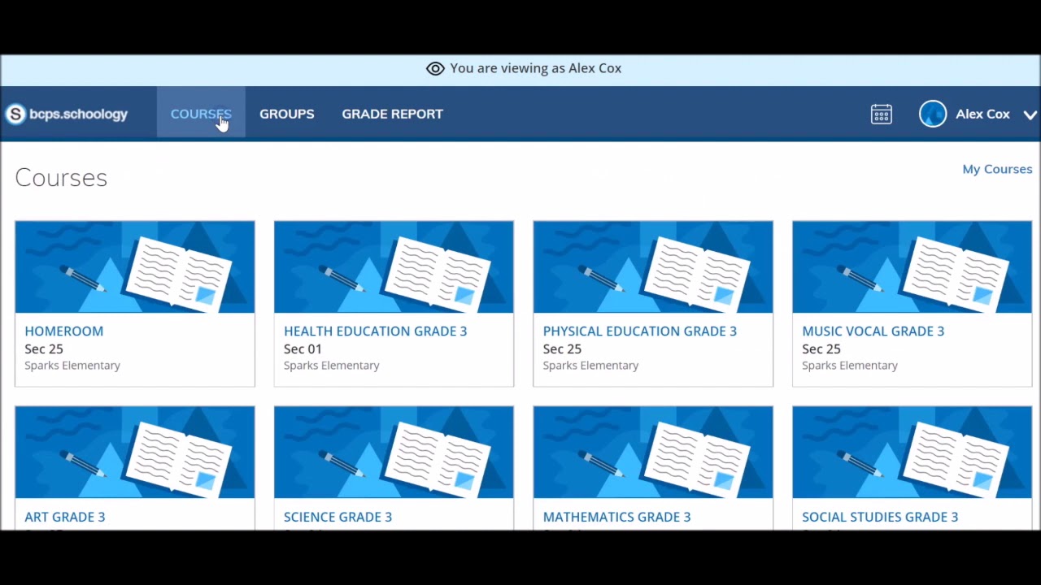Image resolution: width=1041 pixels, height=585 pixels.
Task: Click Social Studies Grade 3 thumbnail image
Action: click(912, 452)
